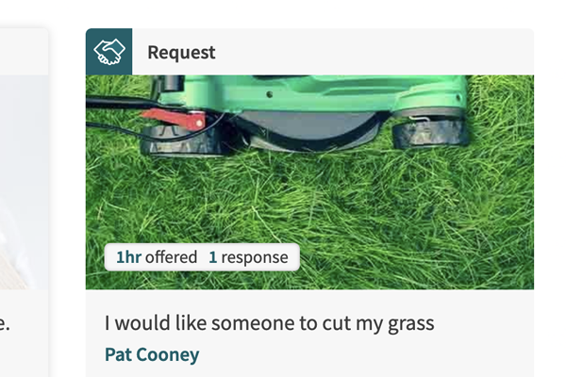
Task: Click the left card's top header strip
Action: click(24, 52)
